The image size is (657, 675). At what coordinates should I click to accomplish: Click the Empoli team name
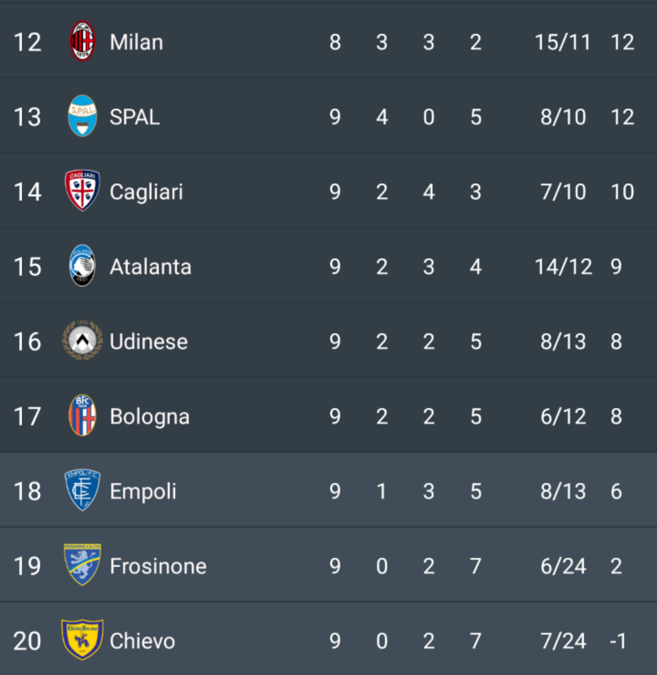pos(143,491)
